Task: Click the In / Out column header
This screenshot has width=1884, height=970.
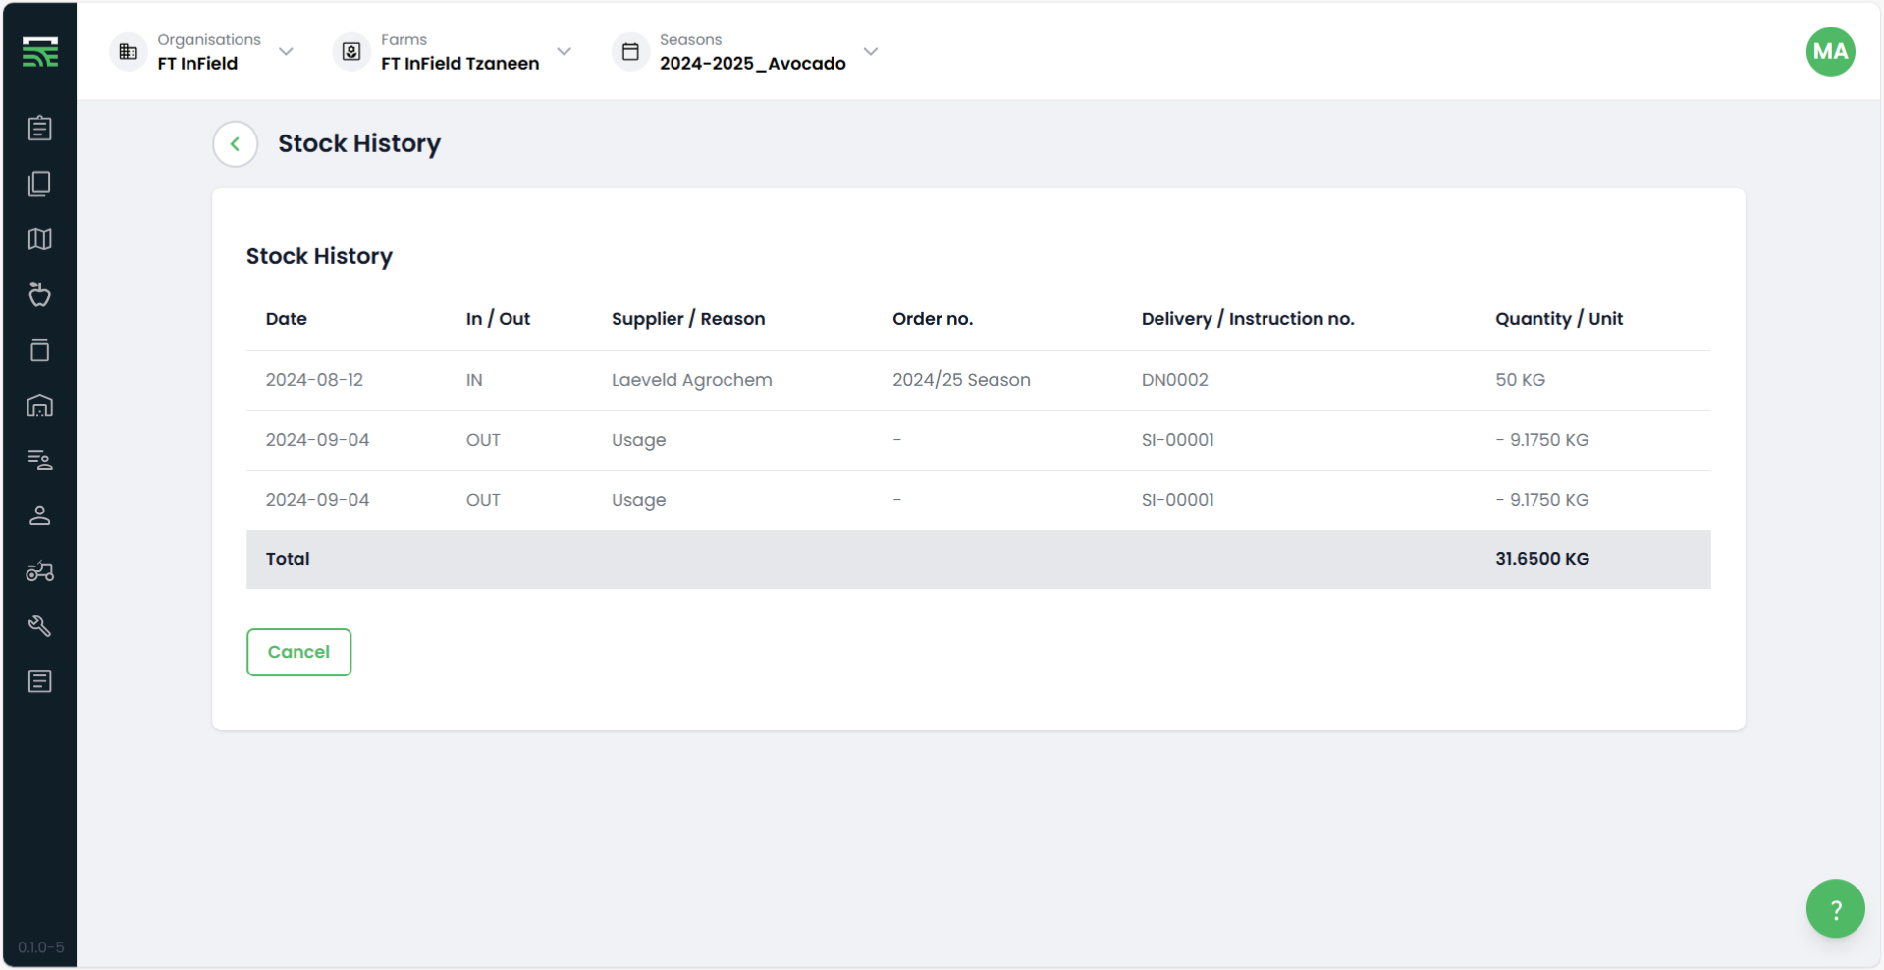Action: (x=498, y=319)
